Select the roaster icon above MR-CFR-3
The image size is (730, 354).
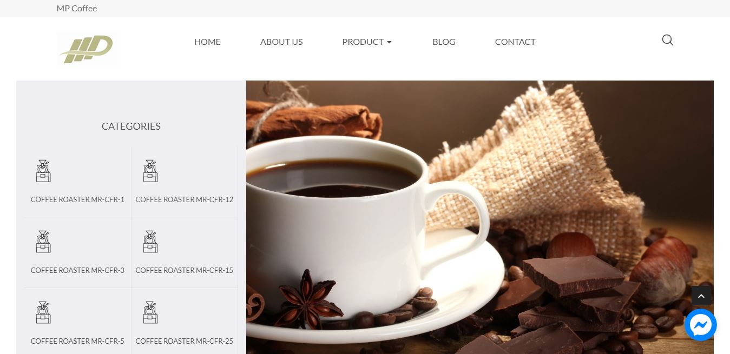43,242
